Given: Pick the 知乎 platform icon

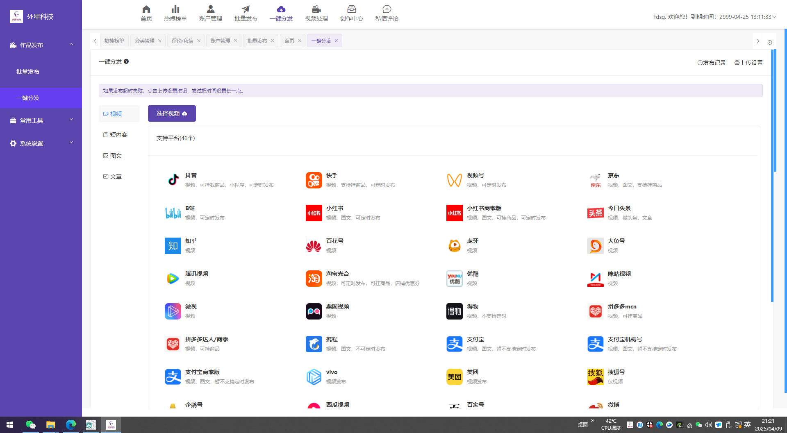Looking at the screenshot, I should point(173,246).
